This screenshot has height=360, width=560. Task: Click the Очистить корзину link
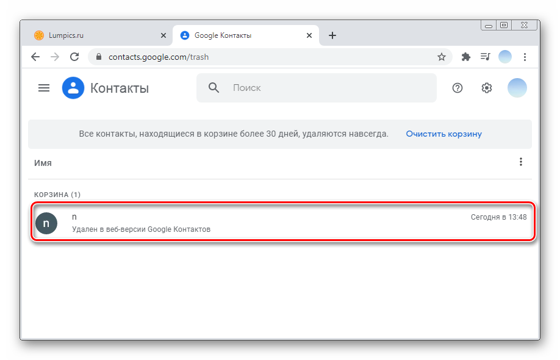[443, 134]
